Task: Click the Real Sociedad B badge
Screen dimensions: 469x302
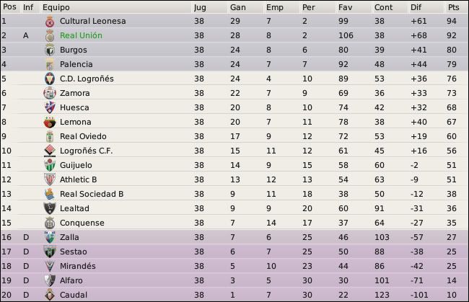Action: pos(50,194)
